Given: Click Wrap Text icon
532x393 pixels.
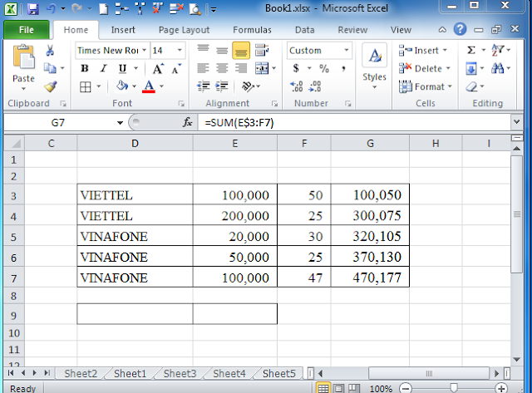Looking at the screenshot, I should click(x=262, y=50).
